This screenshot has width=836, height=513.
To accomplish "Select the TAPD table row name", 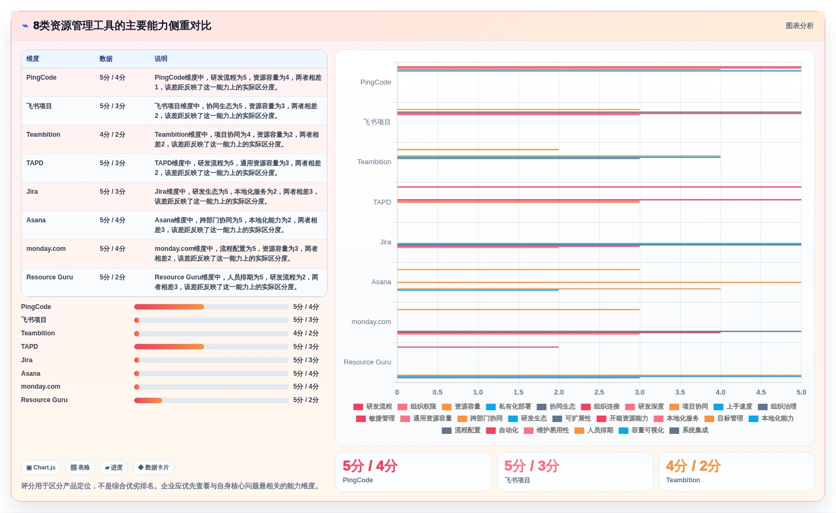I will [35, 163].
